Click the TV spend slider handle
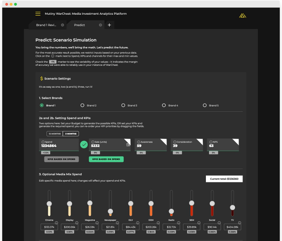 [x=232, y=207]
